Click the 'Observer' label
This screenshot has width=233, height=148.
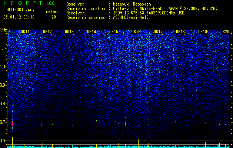75,4
